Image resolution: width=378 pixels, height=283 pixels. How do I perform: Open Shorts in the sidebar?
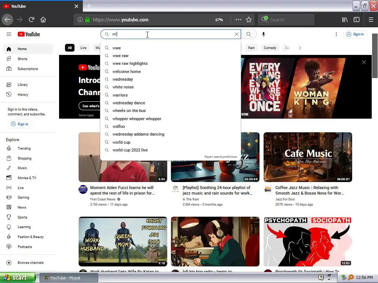(x=28, y=59)
